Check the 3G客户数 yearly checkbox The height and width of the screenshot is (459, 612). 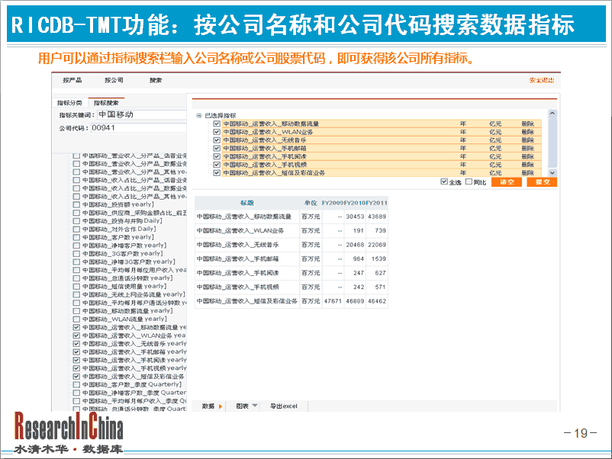click(x=76, y=254)
